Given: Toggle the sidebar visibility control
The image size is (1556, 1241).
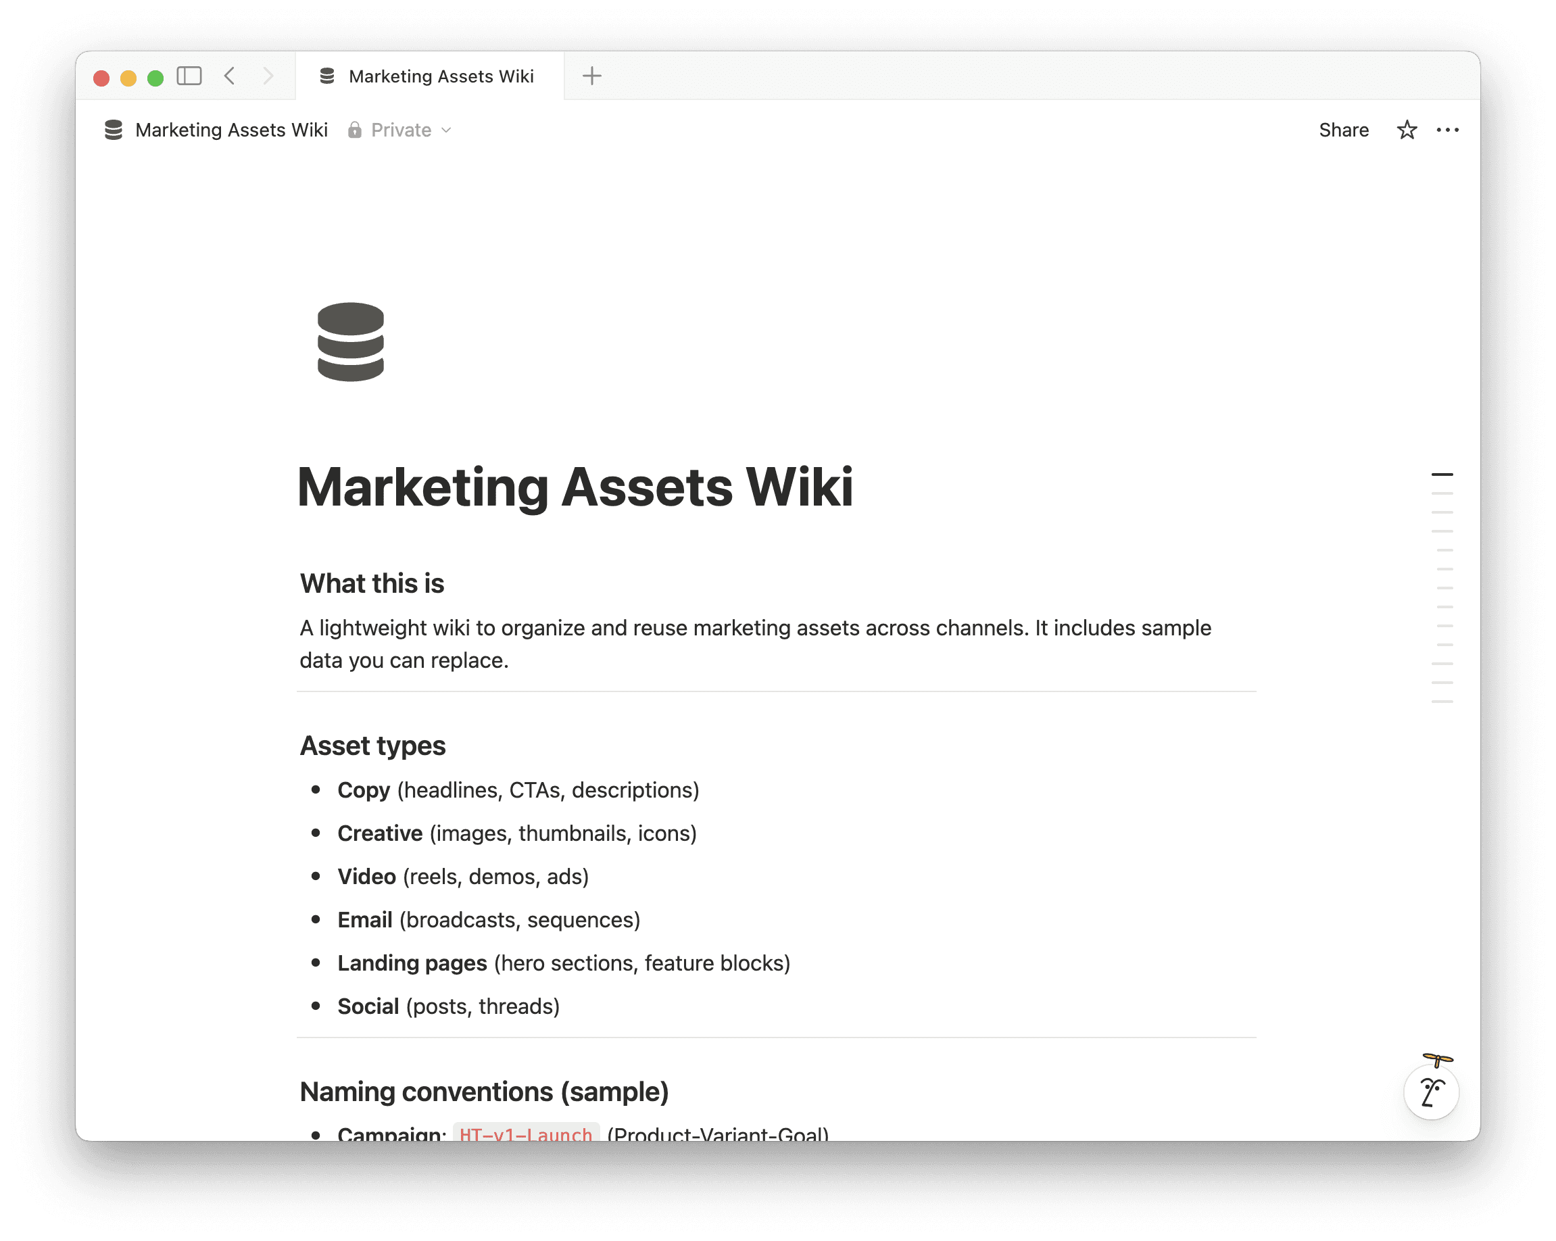Looking at the screenshot, I should 189,76.
